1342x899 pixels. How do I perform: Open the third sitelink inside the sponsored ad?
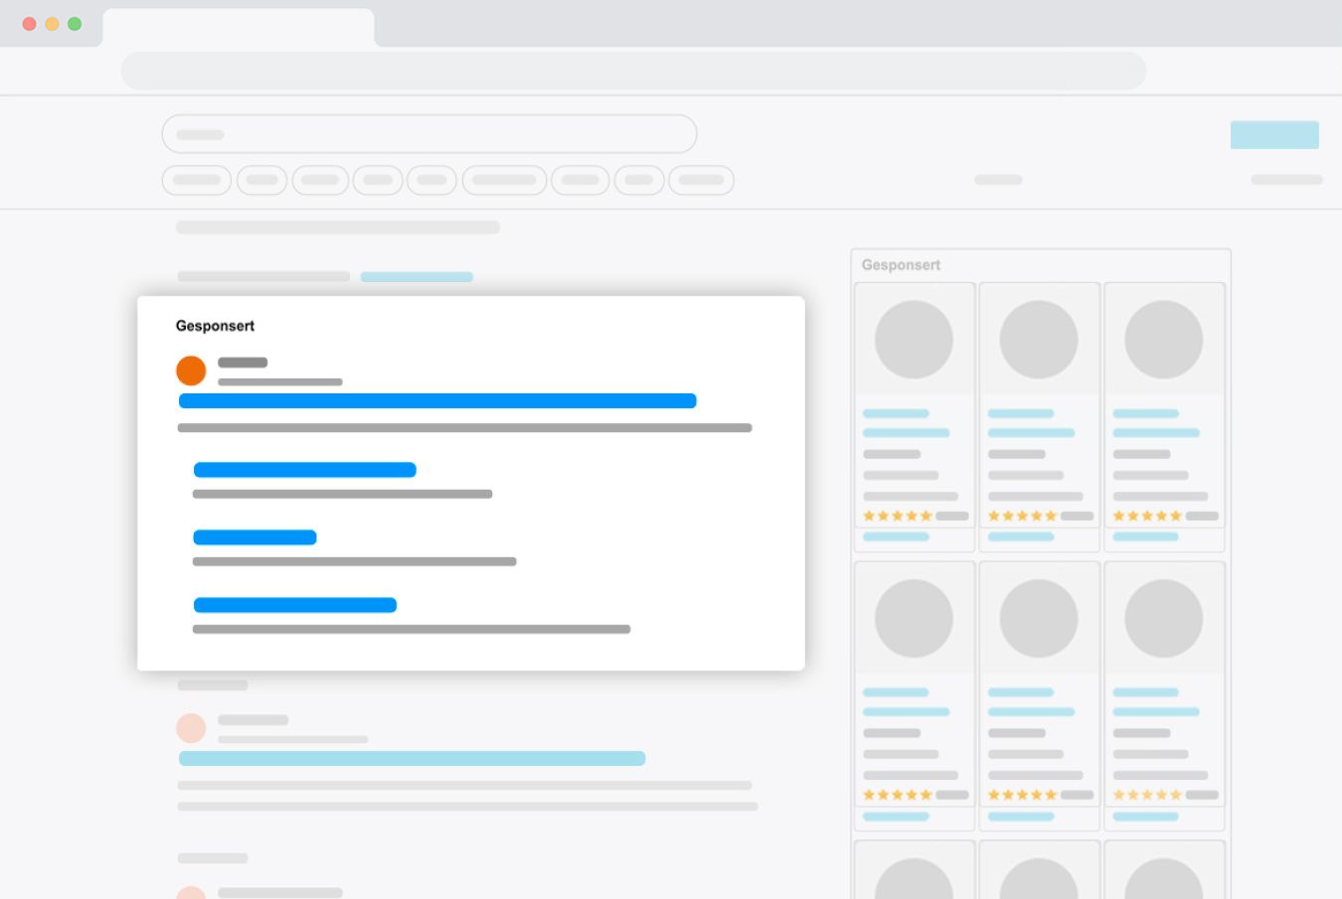pos(295,604)
